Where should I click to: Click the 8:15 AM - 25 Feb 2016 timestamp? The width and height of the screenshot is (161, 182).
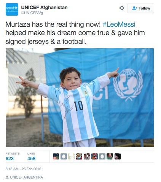(24, 169)
